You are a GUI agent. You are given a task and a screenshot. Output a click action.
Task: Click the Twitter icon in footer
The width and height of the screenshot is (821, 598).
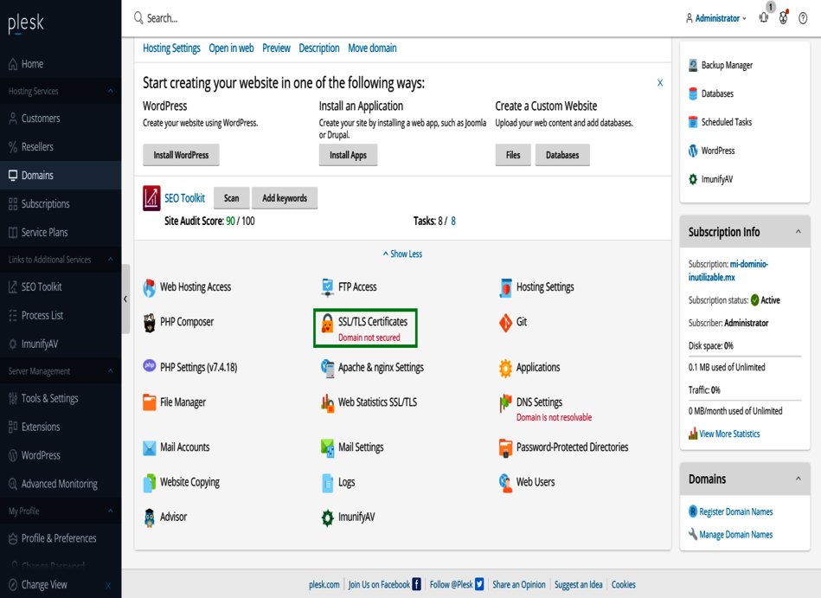coord(479,584)
